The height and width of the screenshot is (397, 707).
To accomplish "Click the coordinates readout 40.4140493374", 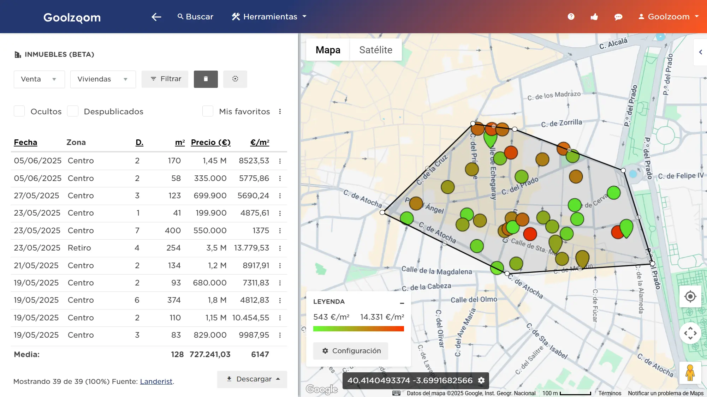I will click(410, 380).
